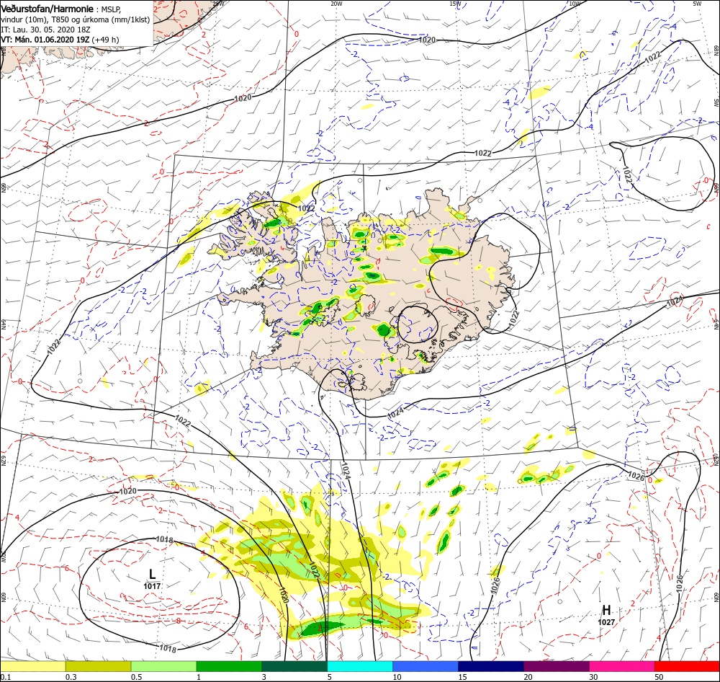Viewport: 720px width, 682px height.
Task: Click the legend value '0.3'
Action: pos(71,677)
